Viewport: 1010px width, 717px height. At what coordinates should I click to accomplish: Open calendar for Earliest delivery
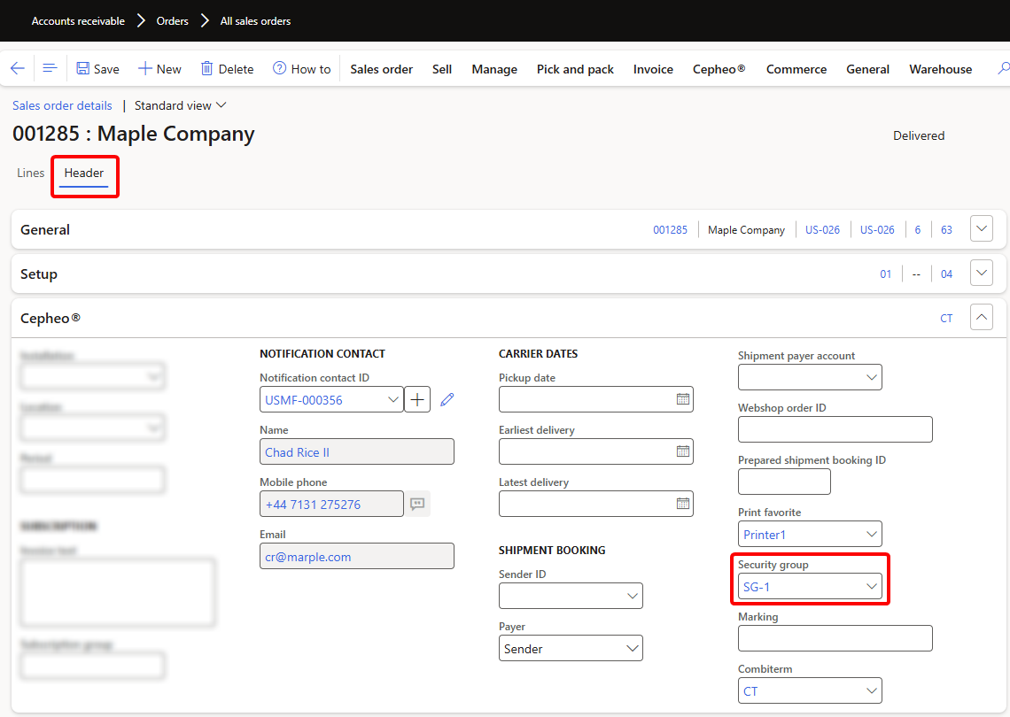(x=682, y=451)
